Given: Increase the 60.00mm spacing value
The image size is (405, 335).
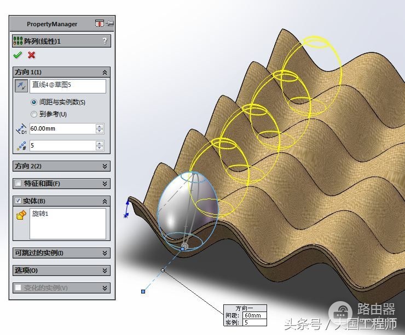Looking at the screenshot, I should pos(100,126).
